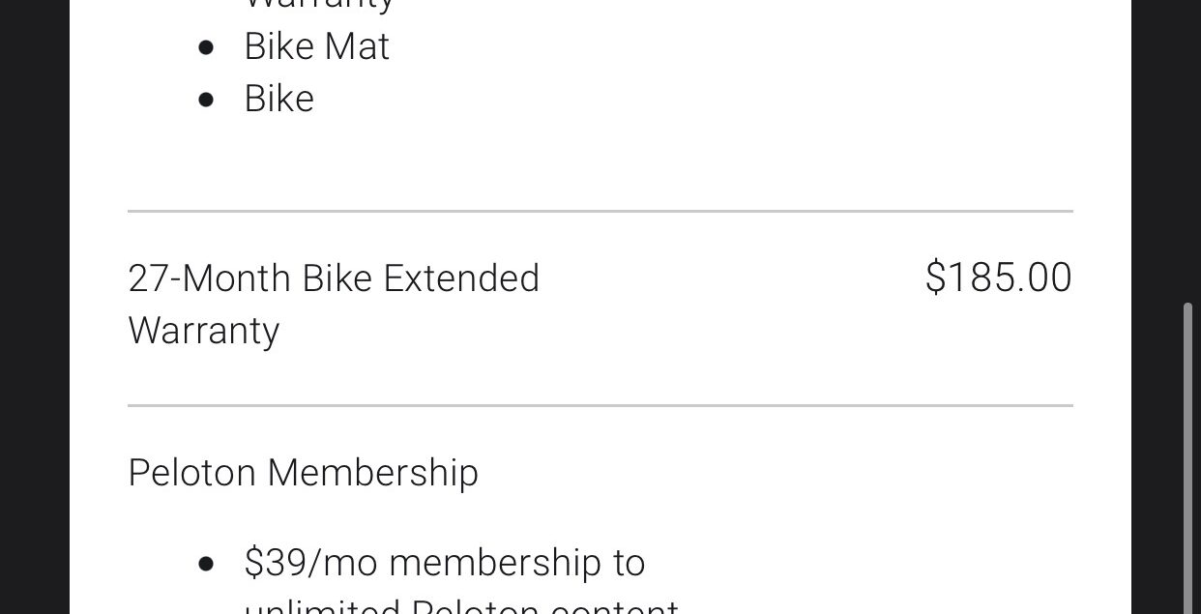Click the bullet beside Bike
This screenshot has width=1201, height=614.
click(205, 100)
